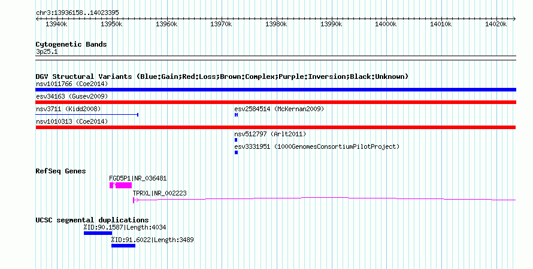Click the UCSC segmental duplications track title
Image resolution: width=533 pixels, height=269 pixels.
tap(92, 220)
